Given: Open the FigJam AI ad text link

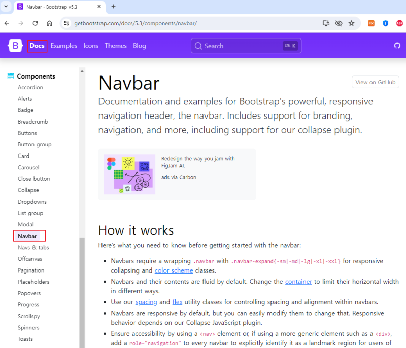Looking at the screenshot, I should [198, 162].
